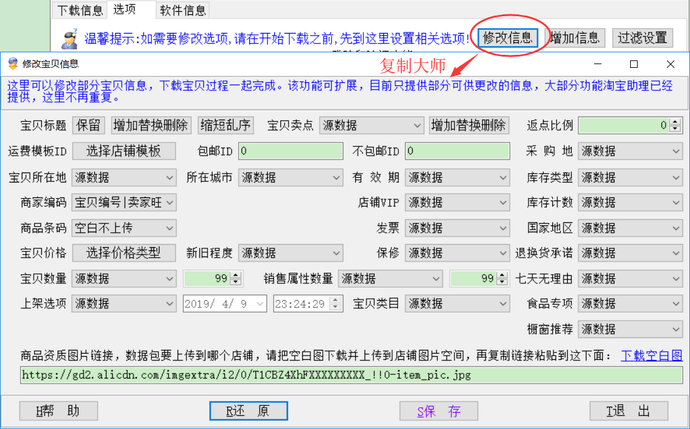Click the 选择价格类型 button
690x429 pixels.
(123, 253)
